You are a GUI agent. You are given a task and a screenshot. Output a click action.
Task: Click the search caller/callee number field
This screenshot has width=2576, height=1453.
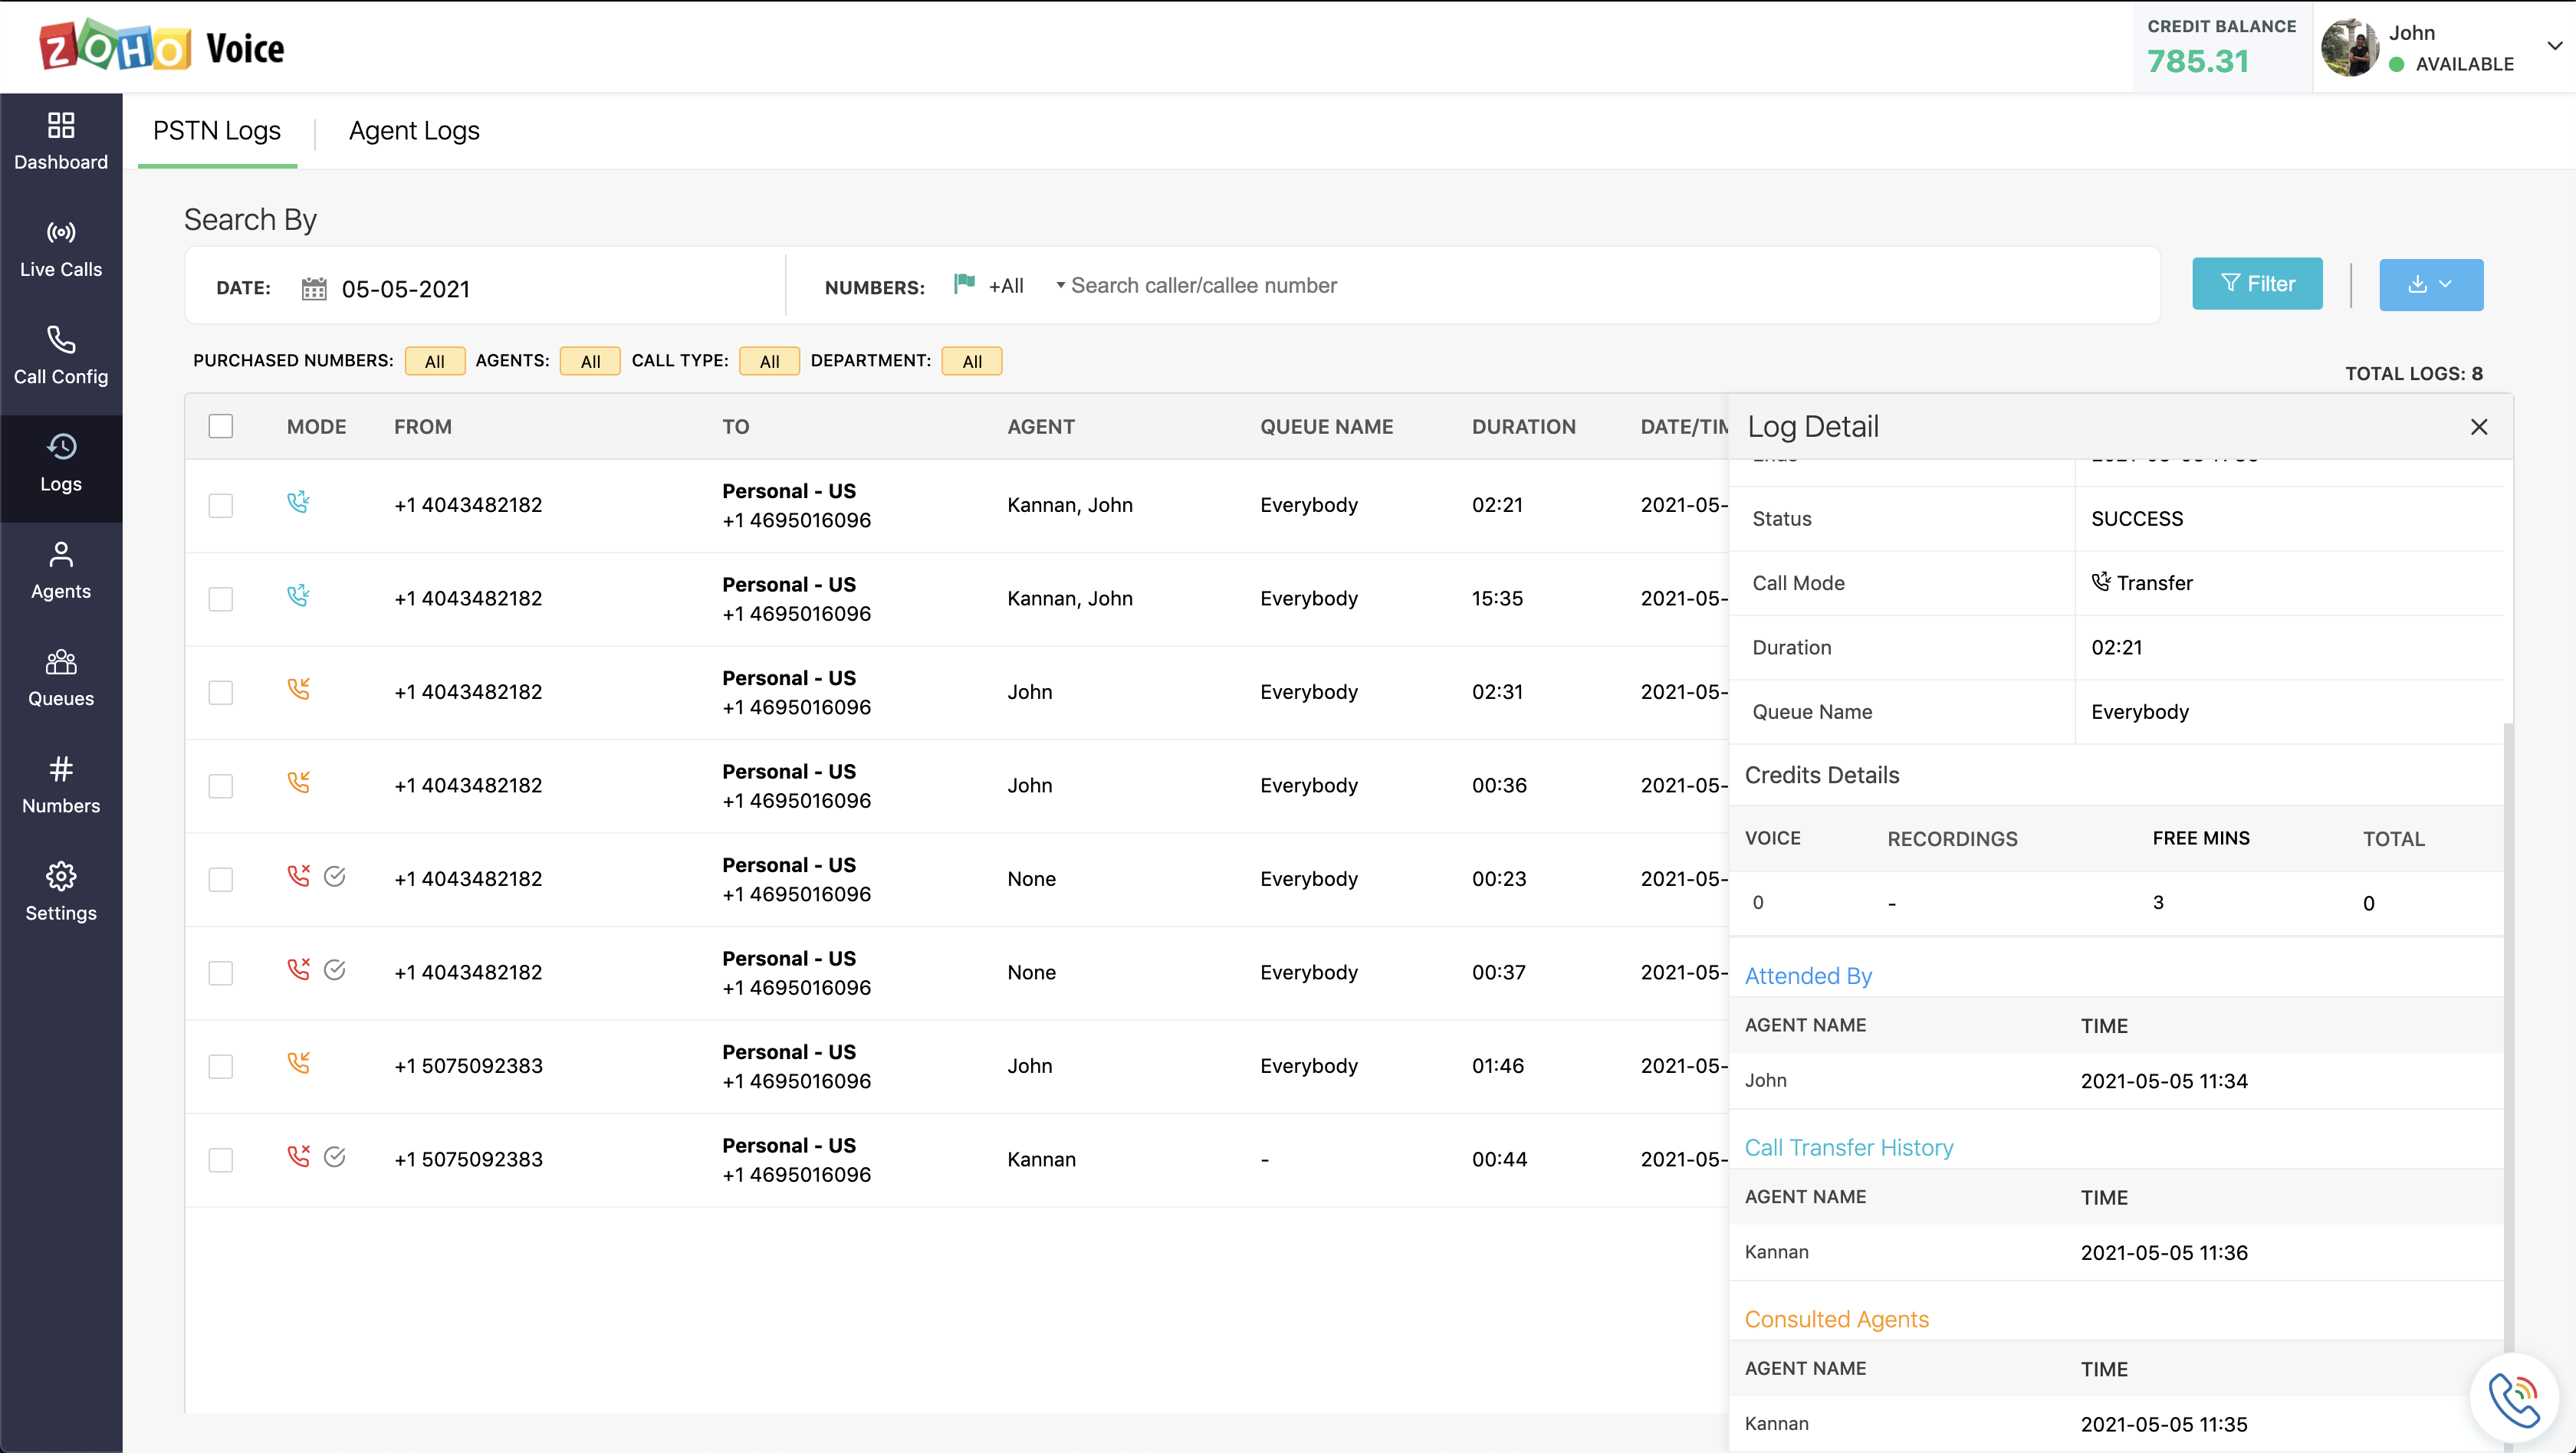[x=1203, y=286]
